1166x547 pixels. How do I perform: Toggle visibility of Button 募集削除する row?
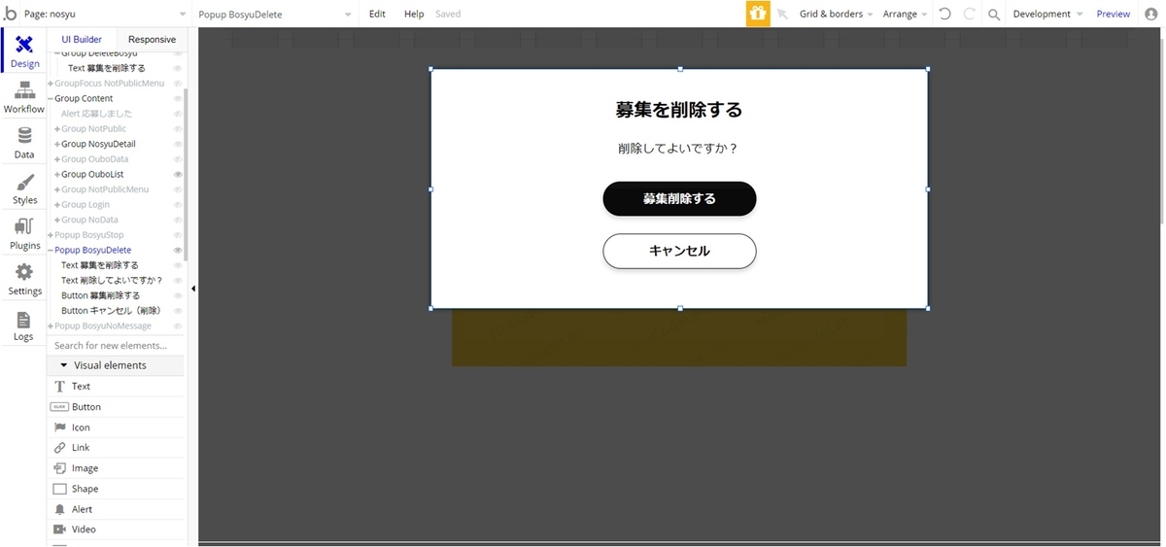click(x=178, y=295)
